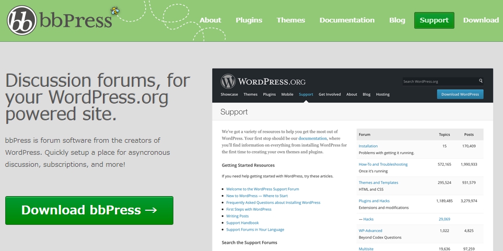This screenshot has width=503, height=251.
Task: Click the Forum column header
Action: (365, 134)
